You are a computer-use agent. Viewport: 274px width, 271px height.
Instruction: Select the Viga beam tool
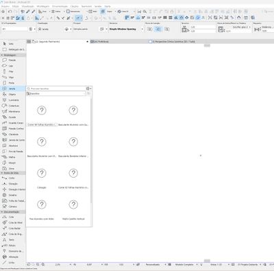point(12,78)
